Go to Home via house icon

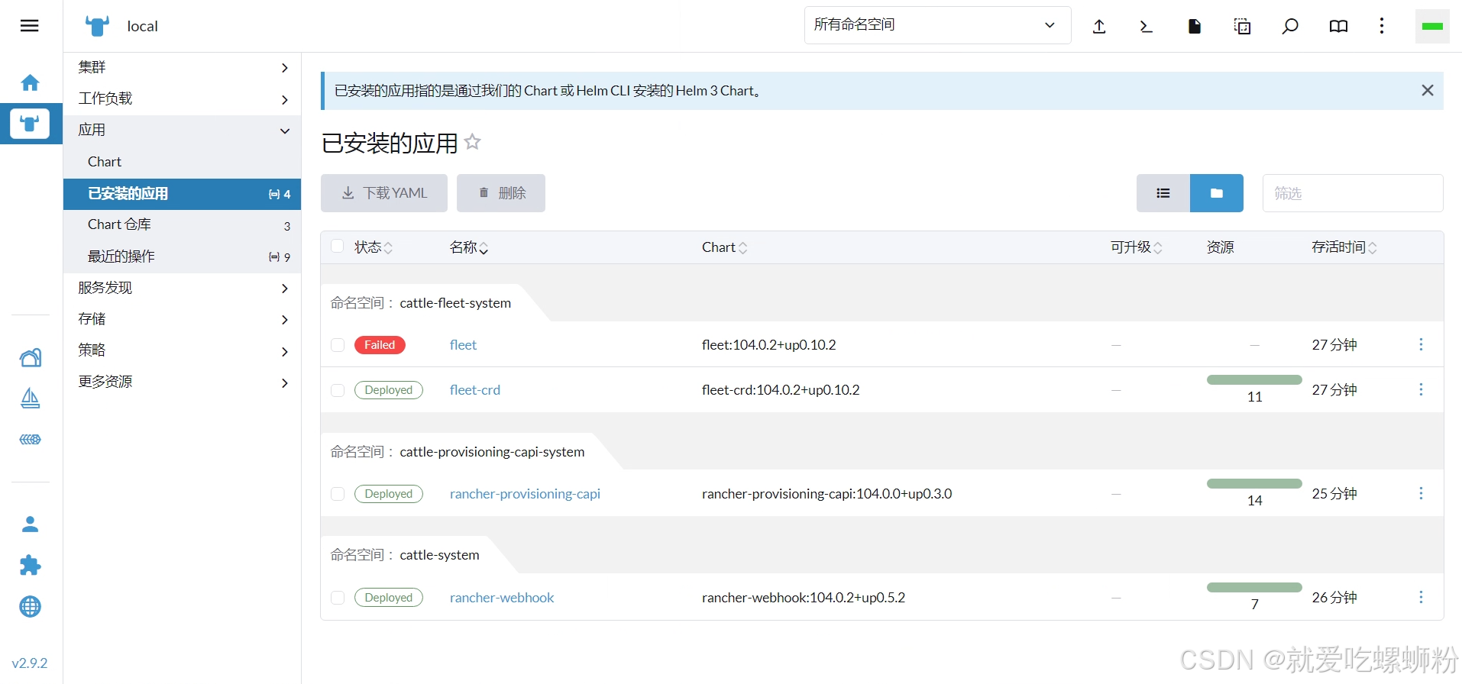tap(31, 82)
